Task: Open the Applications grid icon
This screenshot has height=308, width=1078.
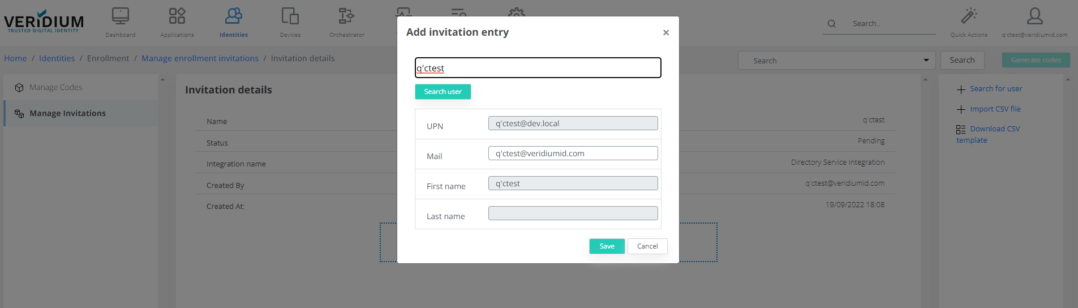Action: (x=177, y=16)
